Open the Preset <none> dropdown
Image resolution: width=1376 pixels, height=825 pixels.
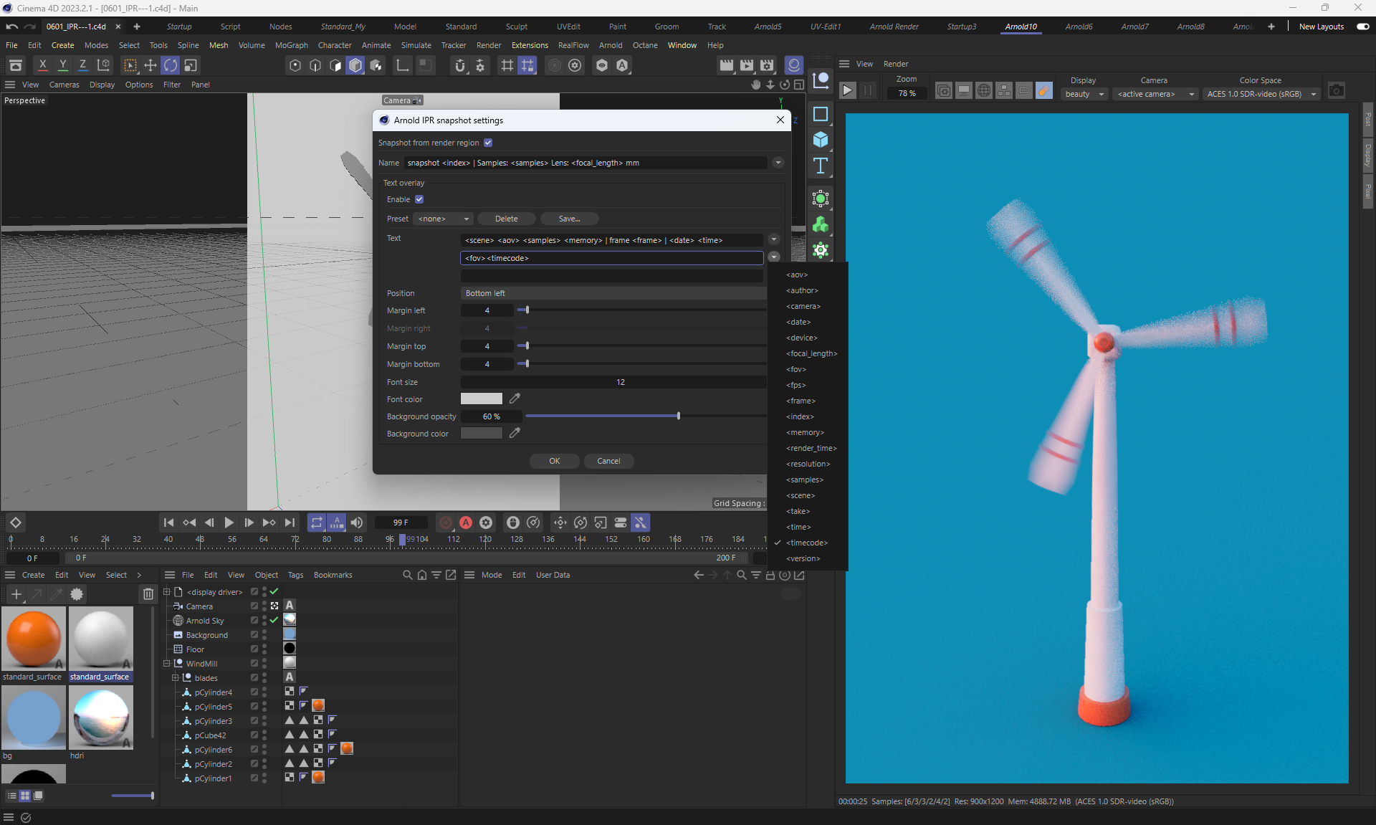tap(444, 219)
